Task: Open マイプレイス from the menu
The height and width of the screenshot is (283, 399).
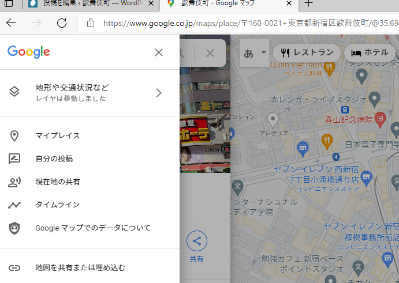Action: [x=58, y=136]
